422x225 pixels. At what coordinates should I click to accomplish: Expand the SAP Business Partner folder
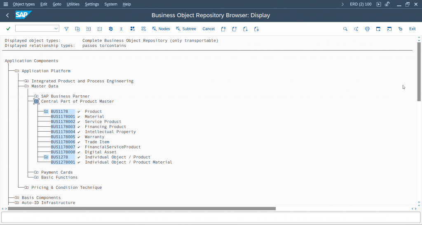(36, 96)
